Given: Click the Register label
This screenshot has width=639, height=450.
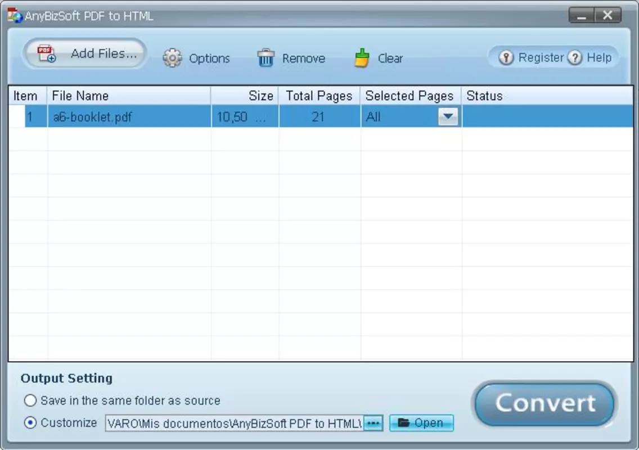Looking at the screenshot, I should 541,57.
